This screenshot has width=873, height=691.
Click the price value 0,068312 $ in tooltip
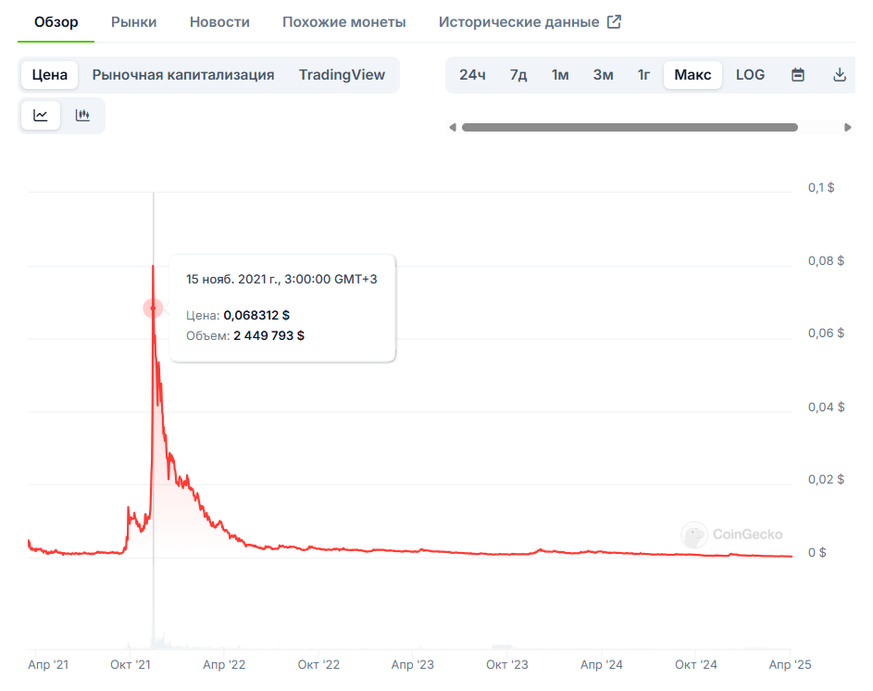[256, 316]
